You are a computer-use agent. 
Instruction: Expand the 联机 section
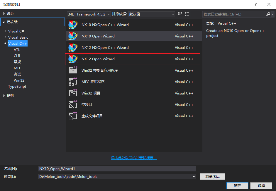pyautogui.click(x=4, y=95)
